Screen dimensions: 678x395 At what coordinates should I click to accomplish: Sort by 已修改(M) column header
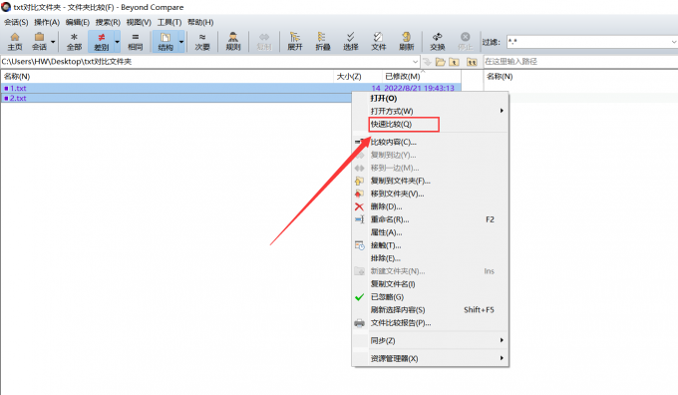coord(422,77)
